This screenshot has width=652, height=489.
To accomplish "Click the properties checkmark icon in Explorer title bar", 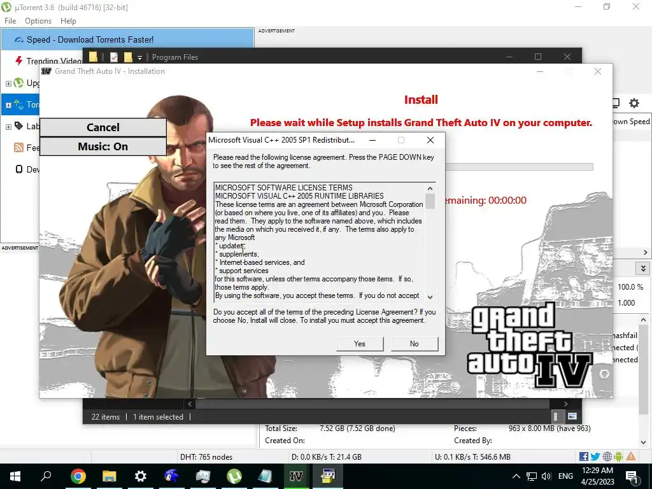I will pos(114,57).
